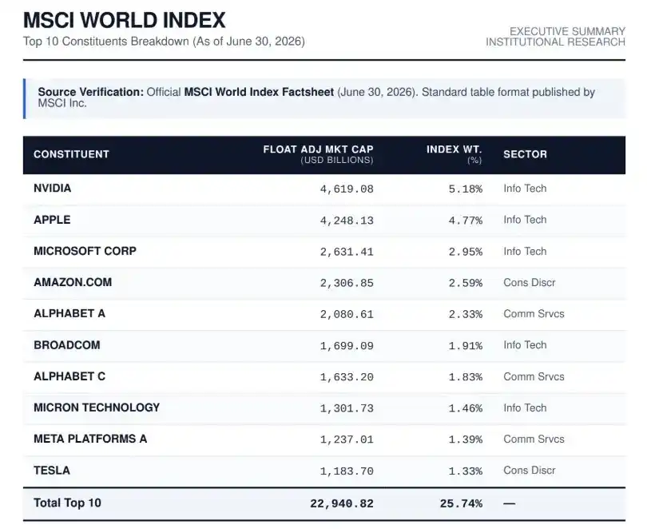
Task: Select the APPLE constituent name
Action: [52, 220]
